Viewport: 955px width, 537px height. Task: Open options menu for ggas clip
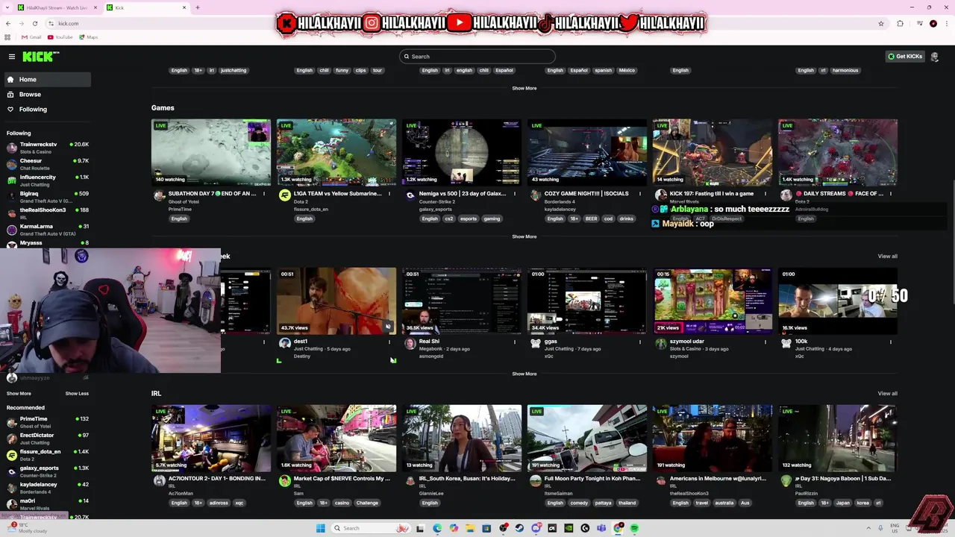[640, 342]
